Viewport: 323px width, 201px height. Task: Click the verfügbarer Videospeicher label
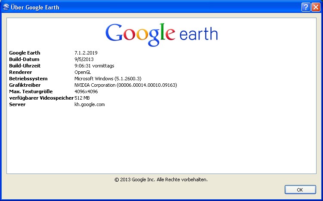(x=41, y=98)
